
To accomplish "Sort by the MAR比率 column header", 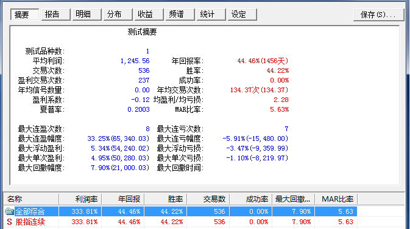I will point(336,199).
